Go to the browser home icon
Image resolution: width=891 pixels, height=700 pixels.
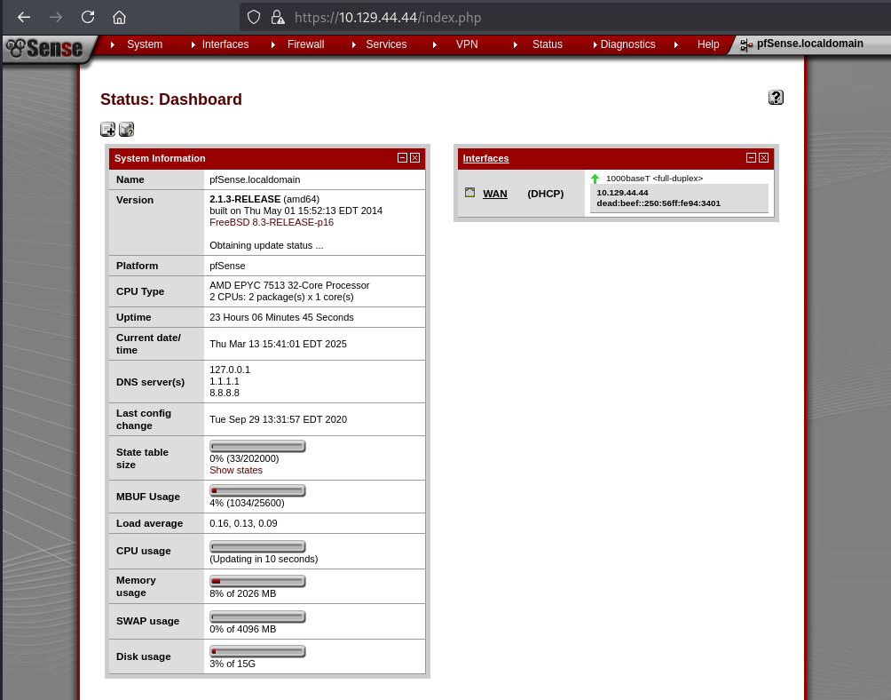[x=119, y=17]
